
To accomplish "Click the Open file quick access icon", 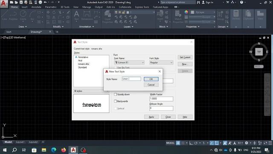I will click(x=16, y=2).
